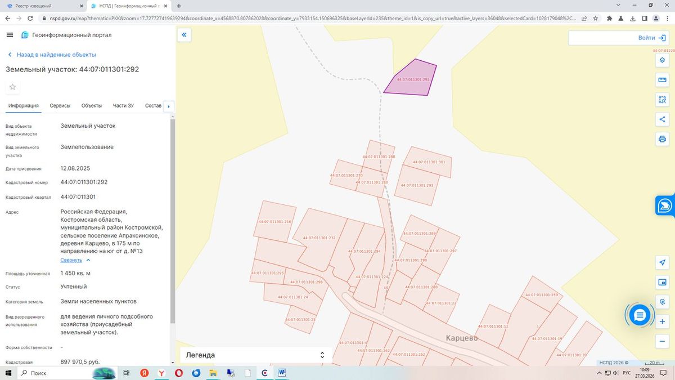
Task: Go back via Назад в найденные объекты
Action: click(x=52, y=55)
